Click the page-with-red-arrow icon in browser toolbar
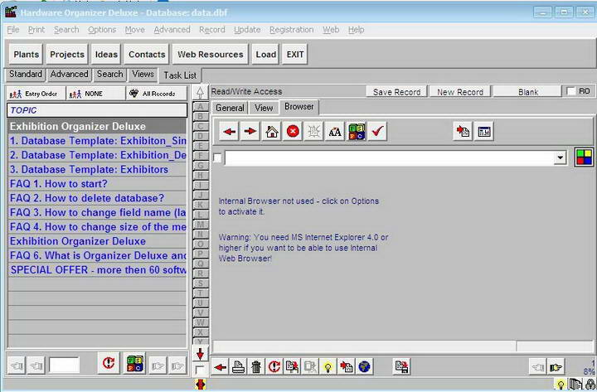Image resolution: width=597 pixels, height=392 pixels. click(x=463, y=132)
